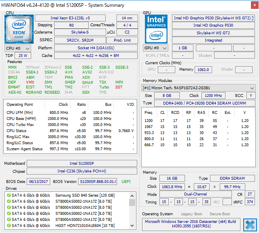Open the CPU #0 selector dropdown
The height and width of the screenshot is (233, 259).
click(x=18, y=48)
